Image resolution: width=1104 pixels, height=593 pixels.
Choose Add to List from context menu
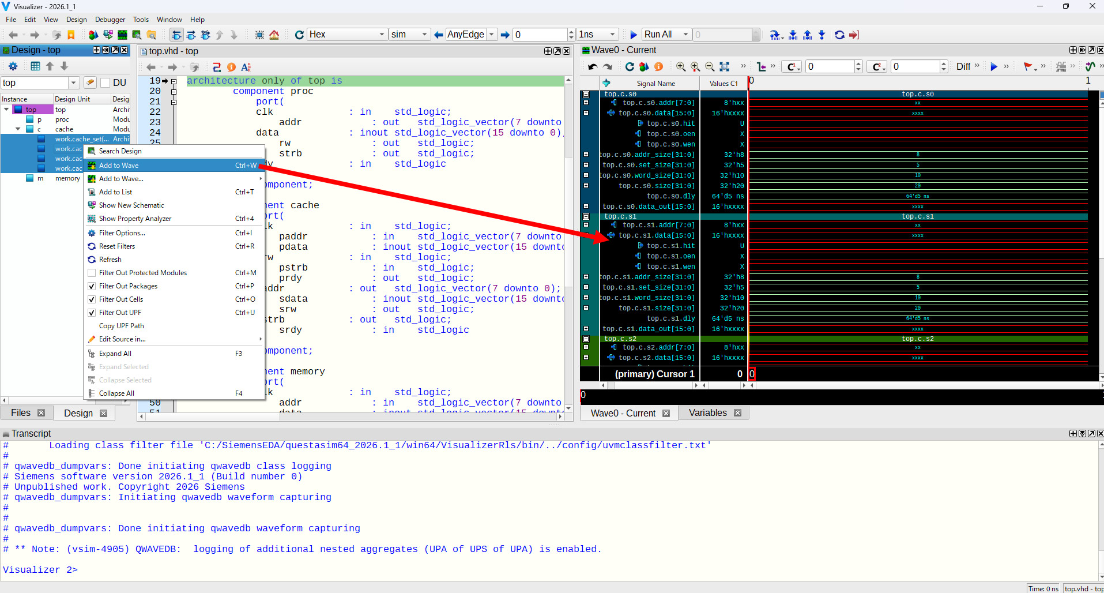[x=174, y=192]
